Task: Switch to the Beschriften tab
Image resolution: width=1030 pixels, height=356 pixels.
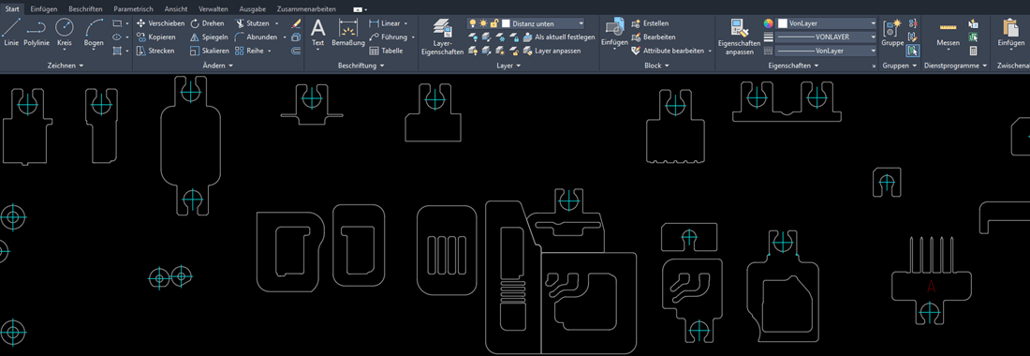Action: click(85, 9)
